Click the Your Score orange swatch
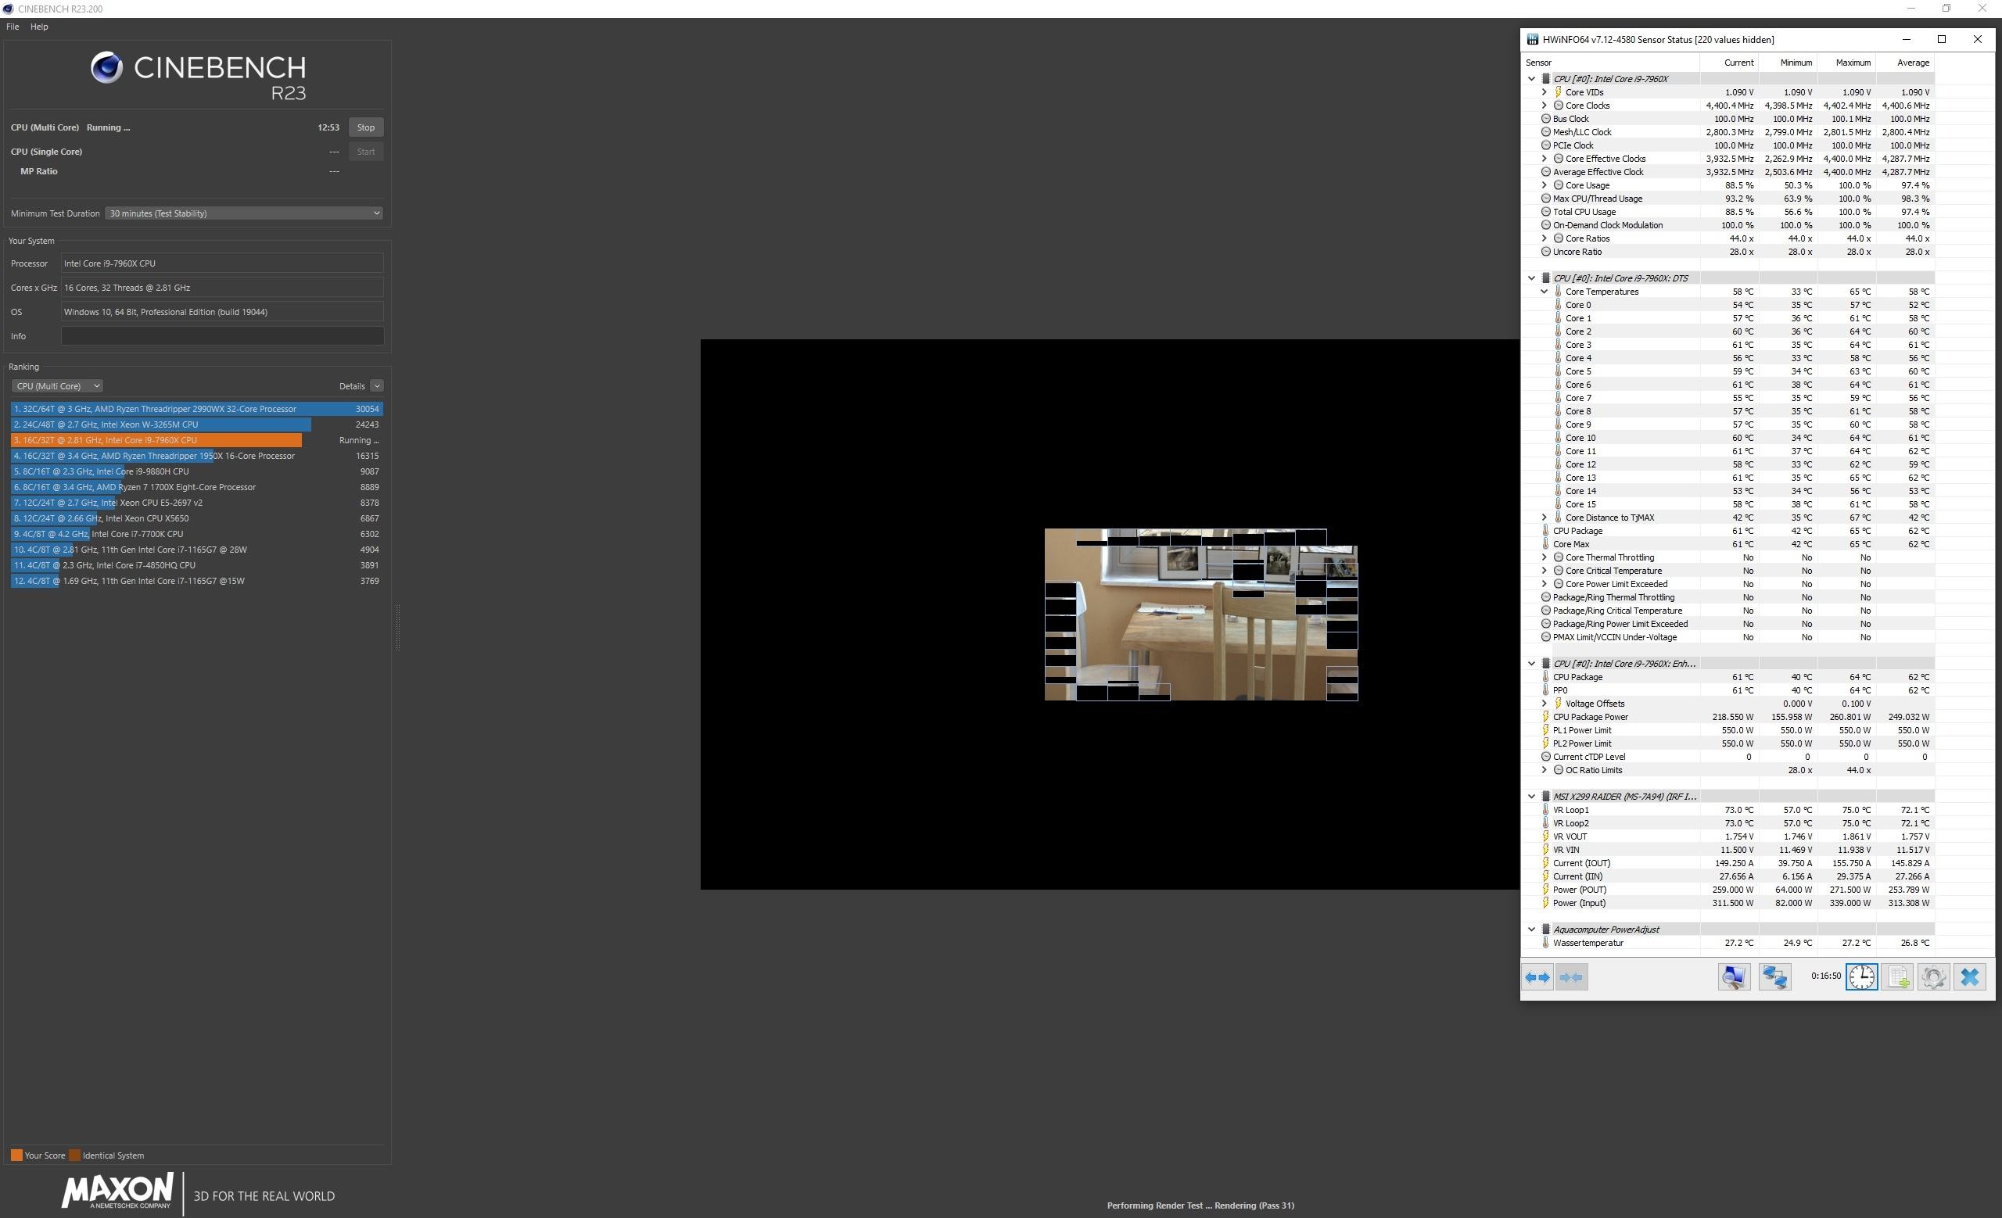Screen dimensions: 2002x1218 pyautogui.click(x=16, y=1155)
